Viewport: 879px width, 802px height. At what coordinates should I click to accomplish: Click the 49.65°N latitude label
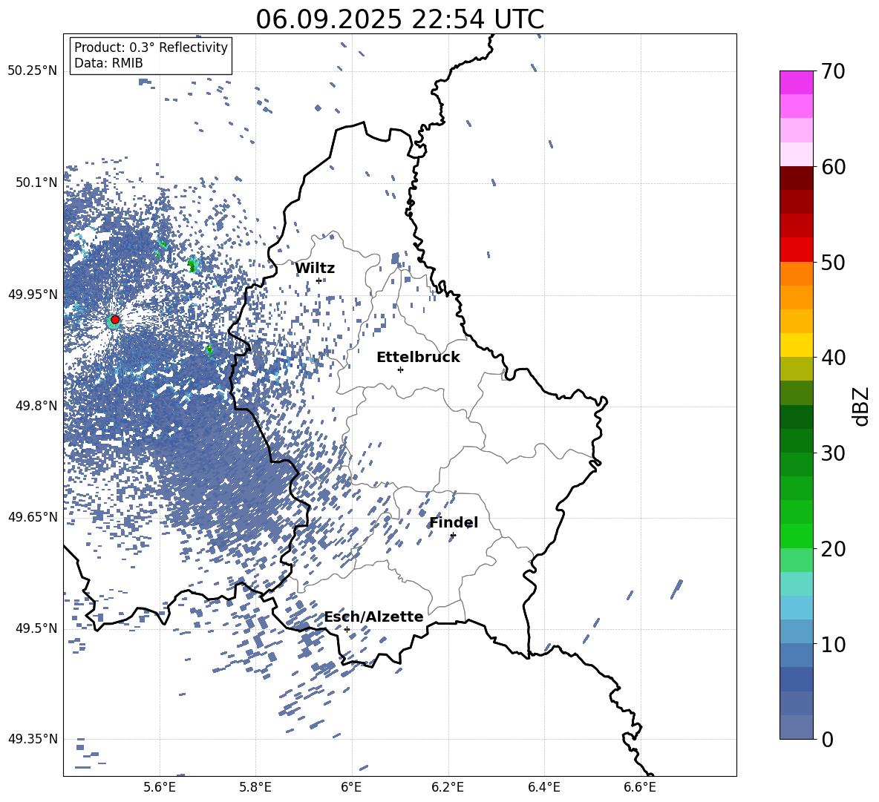click(33, 517)
